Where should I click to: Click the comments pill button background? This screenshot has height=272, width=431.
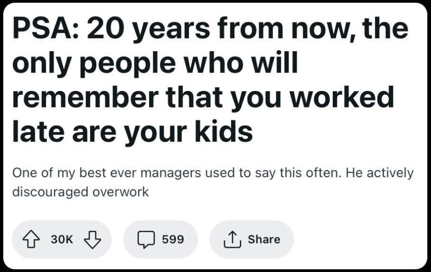click(x=160, y=239)
